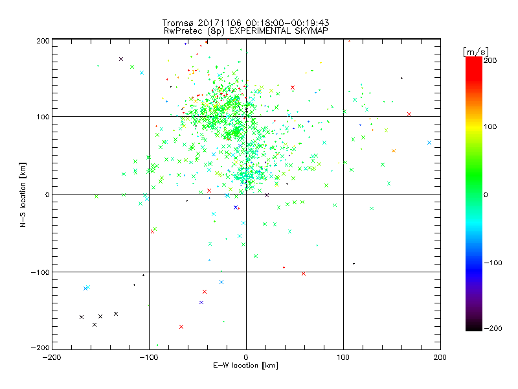
Task: Click the colorbar tick label '-200'
Action: pyautogui.click(x=493, y=328)
